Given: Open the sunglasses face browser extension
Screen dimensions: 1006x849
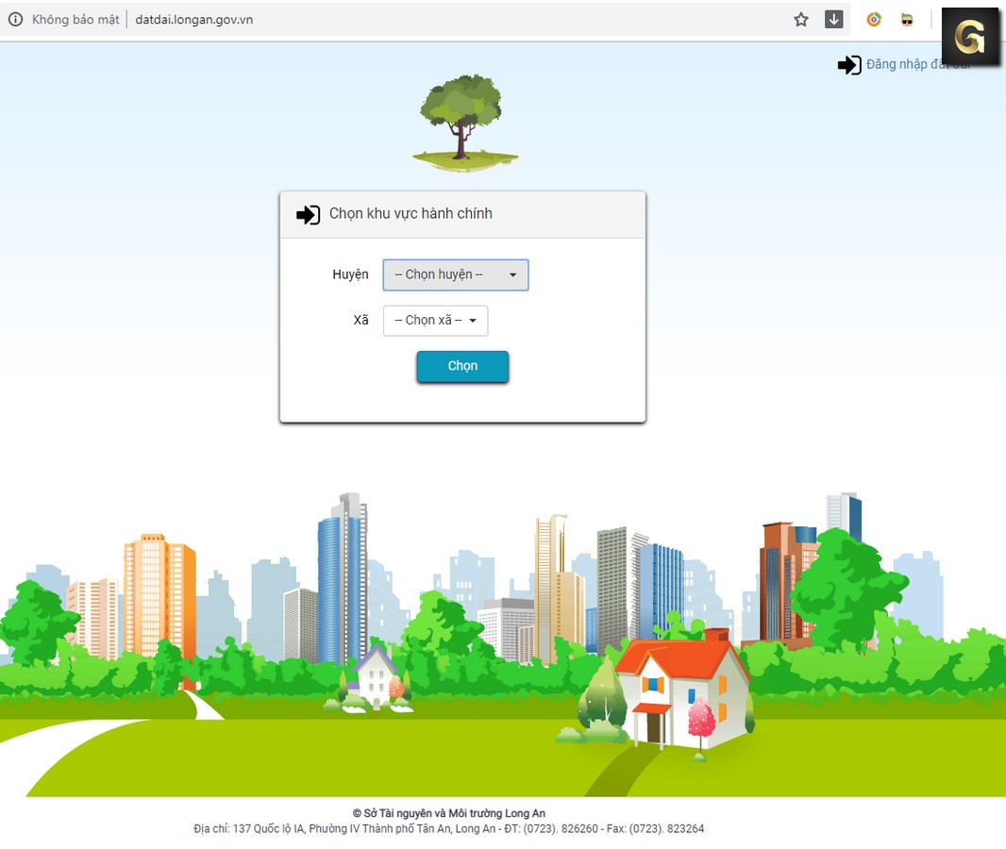Looking at the screenshot, I should click(x=907, y=19).
